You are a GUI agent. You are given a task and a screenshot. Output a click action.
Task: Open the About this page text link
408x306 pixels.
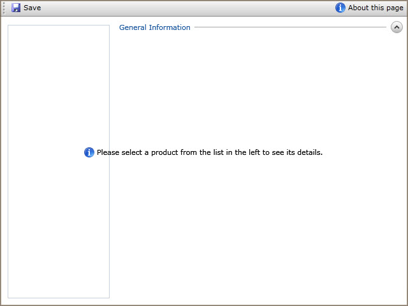click(x=375, y=8)
